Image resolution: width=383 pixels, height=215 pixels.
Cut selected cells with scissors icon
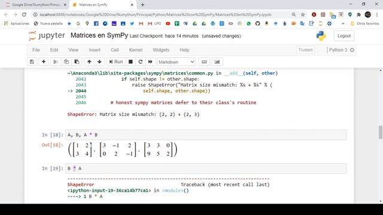(x=56, y=62)
